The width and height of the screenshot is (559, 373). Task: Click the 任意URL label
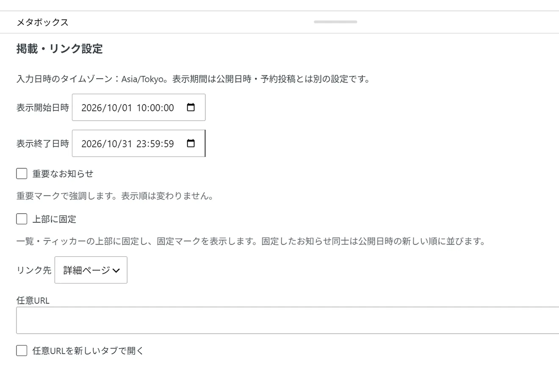(33, 301)
